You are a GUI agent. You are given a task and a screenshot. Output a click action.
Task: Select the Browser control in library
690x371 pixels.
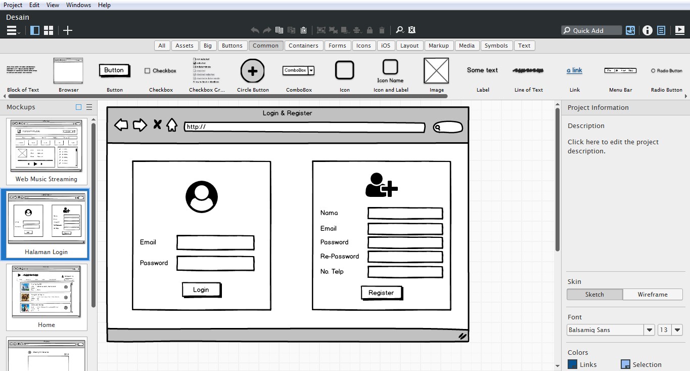pos(68,75)
